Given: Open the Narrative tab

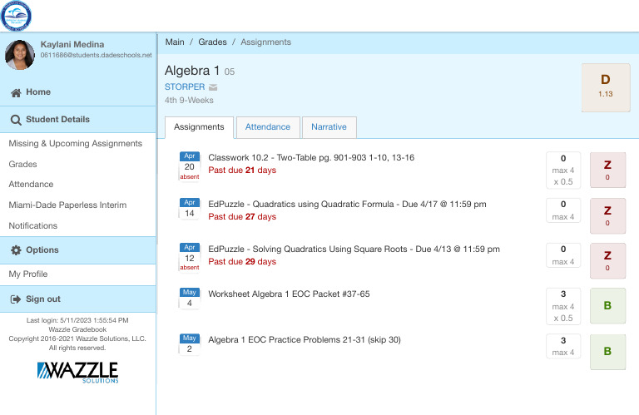Looking at the screenshot, I should coord(329,127).
